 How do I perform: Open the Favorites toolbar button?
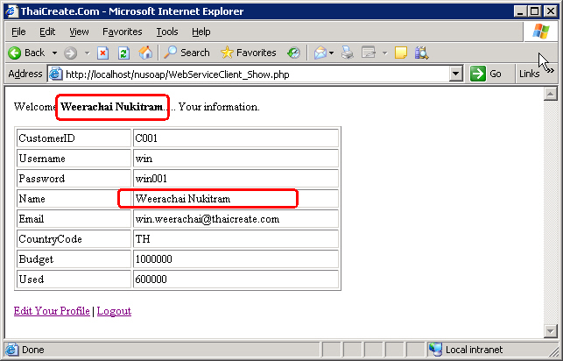pyautogui.click(x=249, y=53)
